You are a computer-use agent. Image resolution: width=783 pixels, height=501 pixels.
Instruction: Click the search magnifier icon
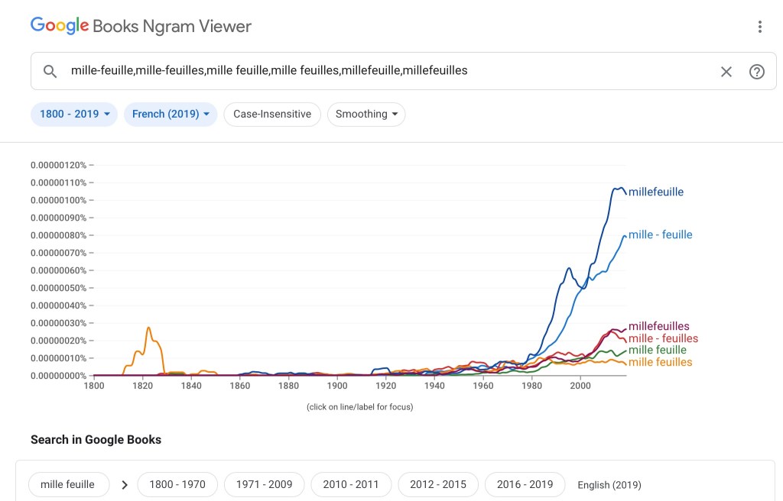pyautogui.click(x=50, y=71)
